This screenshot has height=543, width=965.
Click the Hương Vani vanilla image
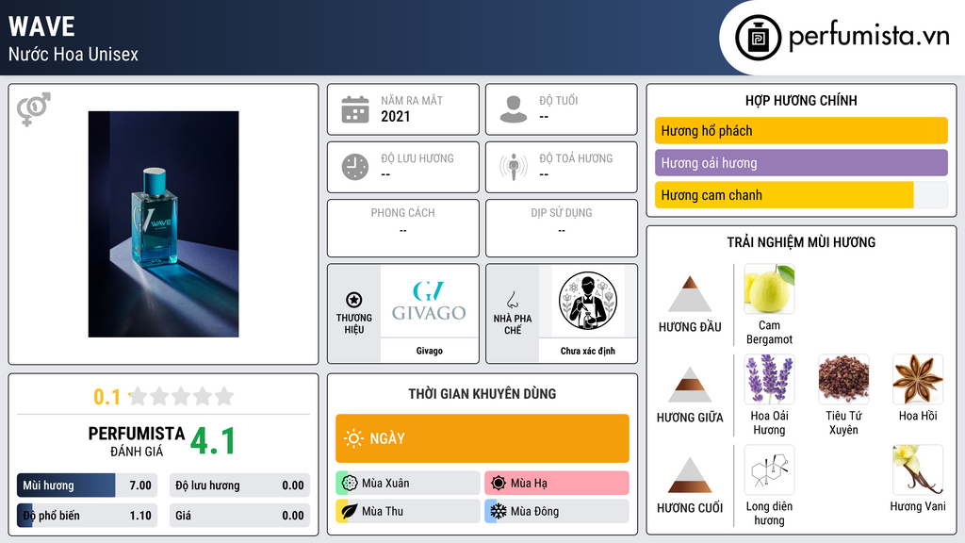918,469
